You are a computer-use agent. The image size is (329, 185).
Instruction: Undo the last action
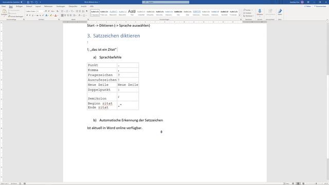coord(32,2)
